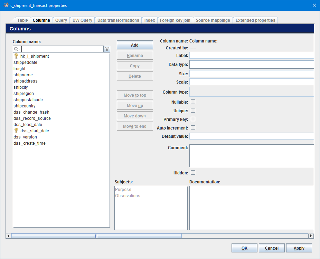320x259 pixels.
Task: Open the Data type combo box
Action: click(x=252, y=65)
